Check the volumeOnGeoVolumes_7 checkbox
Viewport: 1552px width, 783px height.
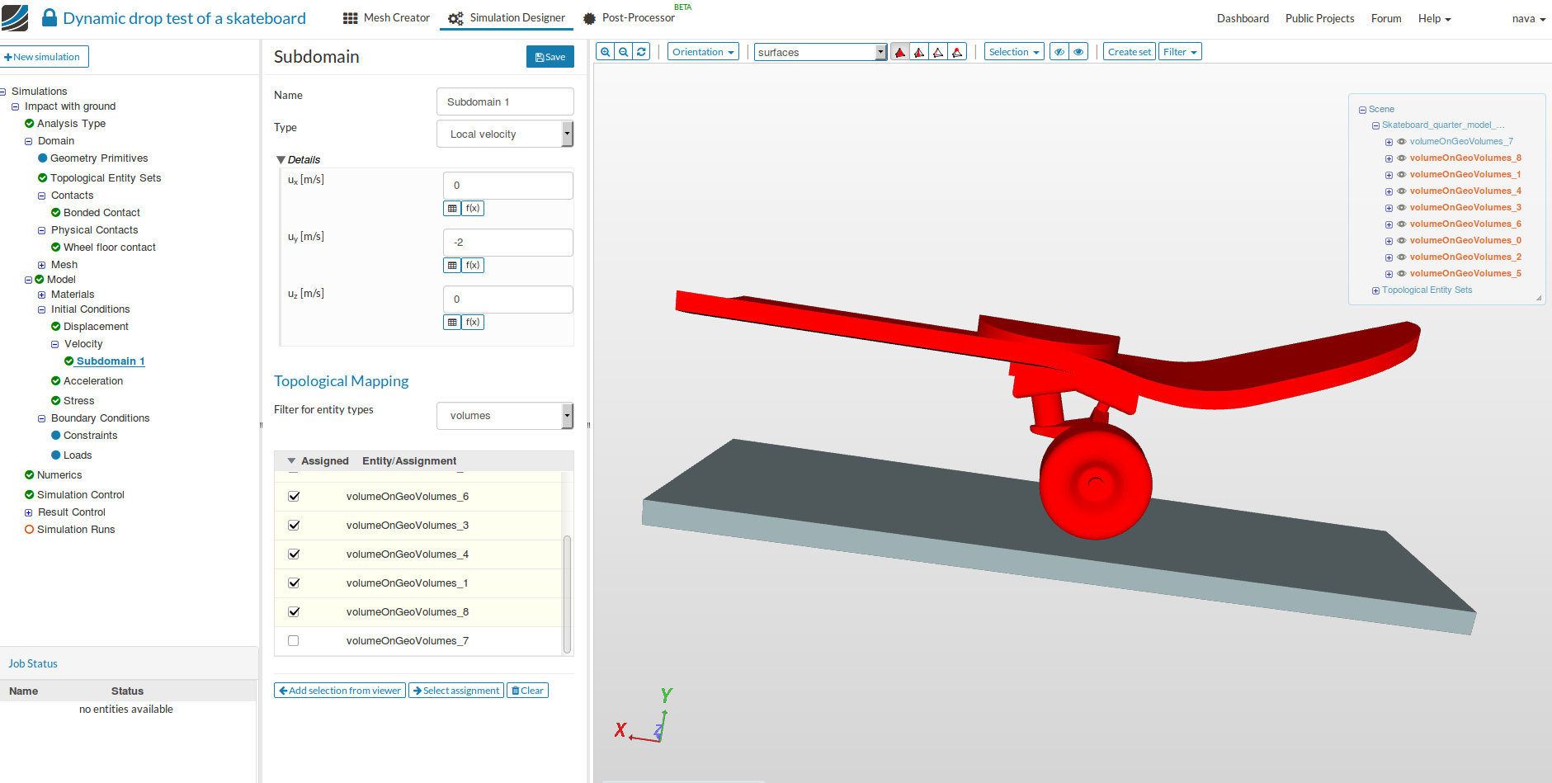(x=294, y=641)
